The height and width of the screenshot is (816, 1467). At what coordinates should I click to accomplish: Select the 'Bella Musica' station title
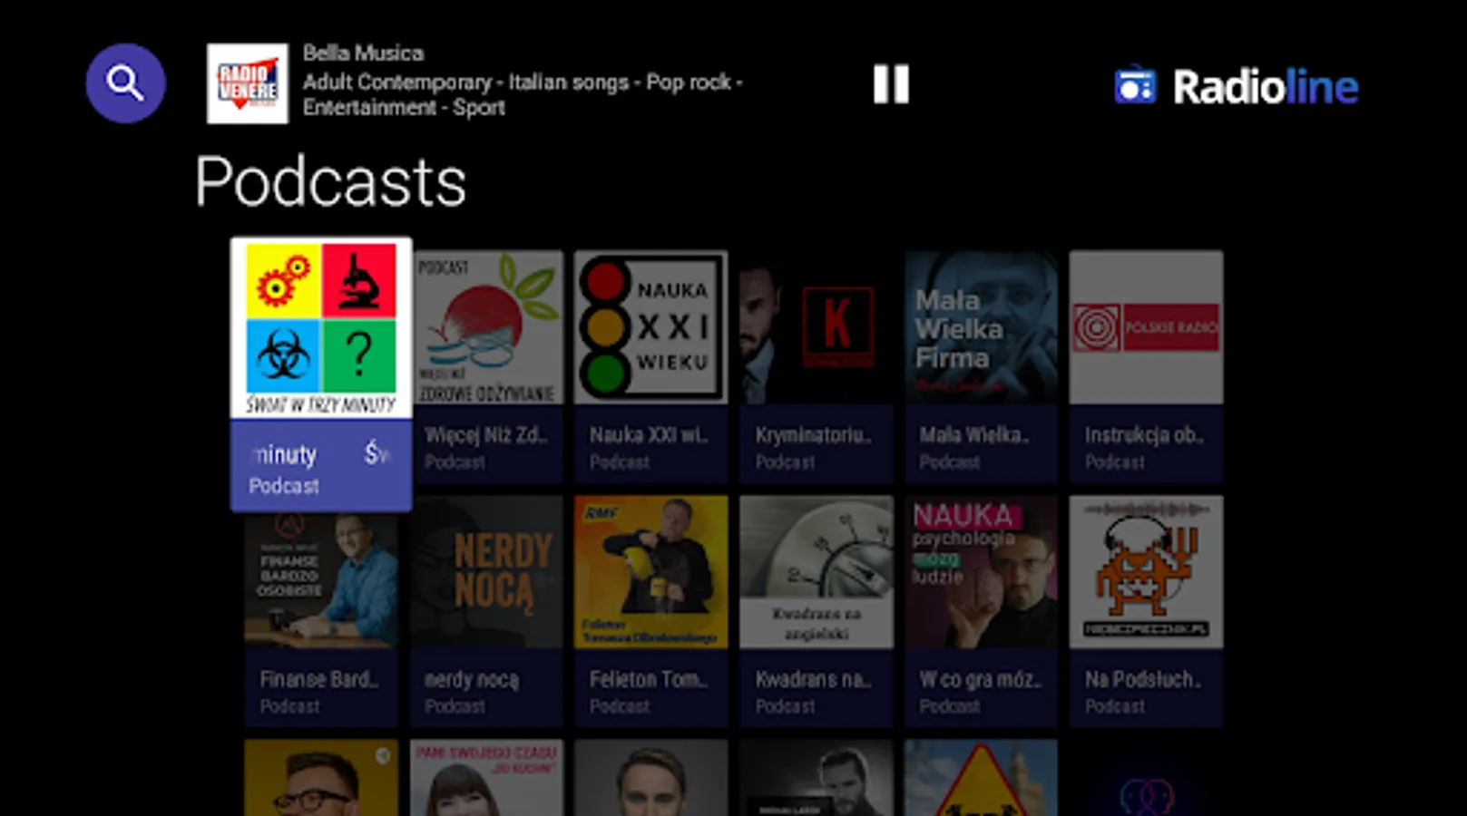pos(363,53)
